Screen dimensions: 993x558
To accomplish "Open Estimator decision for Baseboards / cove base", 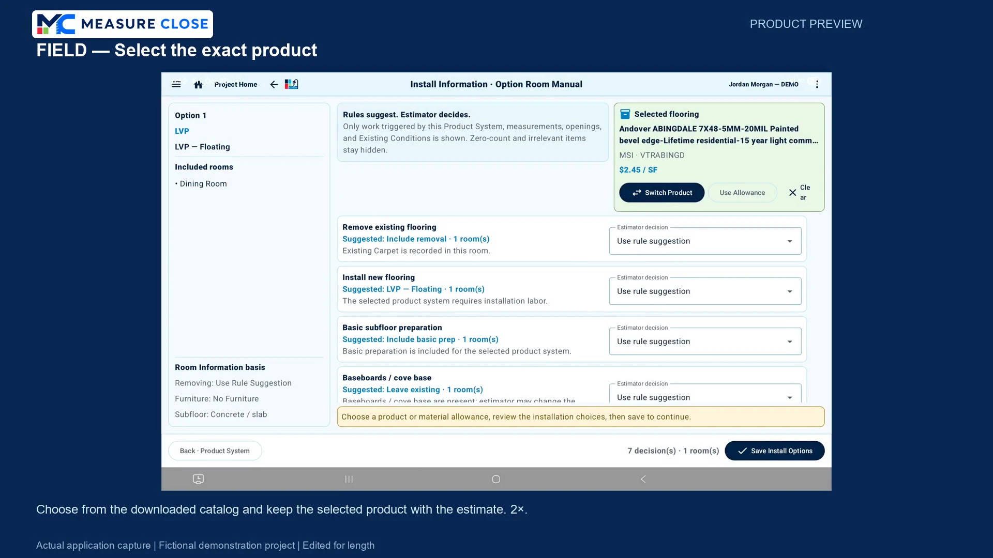I will (705, 394).
